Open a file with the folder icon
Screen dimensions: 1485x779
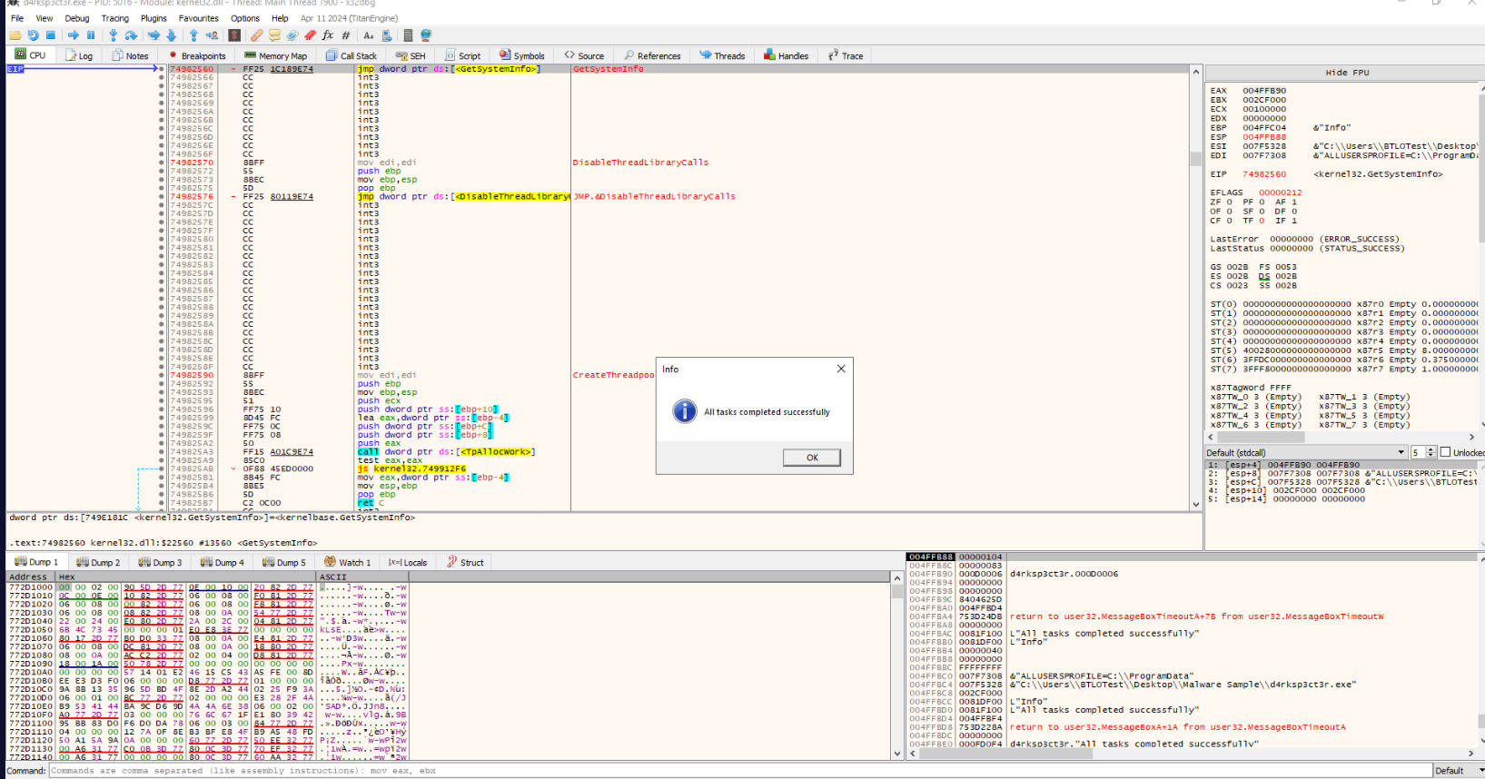[15, 35]
